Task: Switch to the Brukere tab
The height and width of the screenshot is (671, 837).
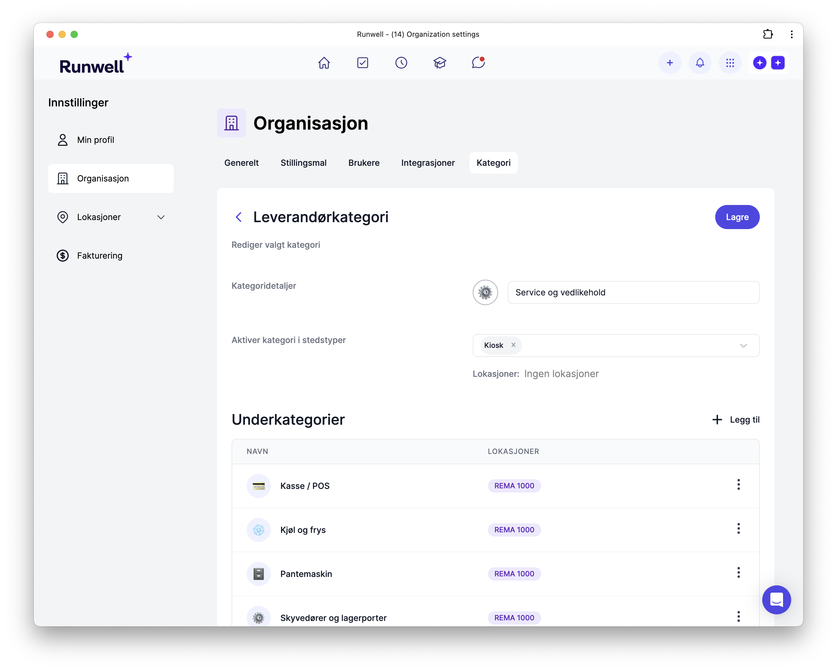Action: [364, 163]
